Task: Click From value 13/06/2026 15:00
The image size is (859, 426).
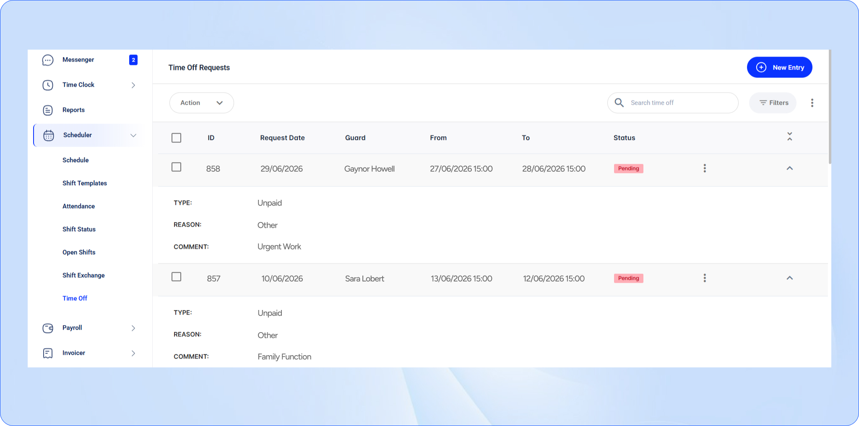Action: point(461,279)
